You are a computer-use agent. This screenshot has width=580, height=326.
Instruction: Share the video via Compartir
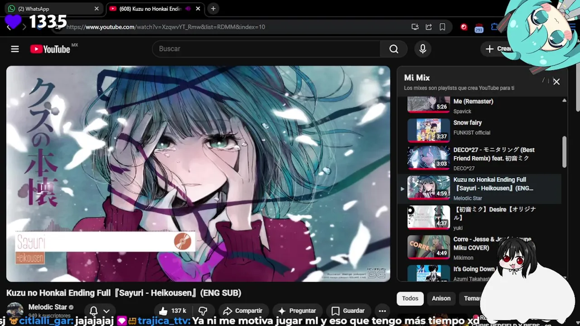point(243,311)
